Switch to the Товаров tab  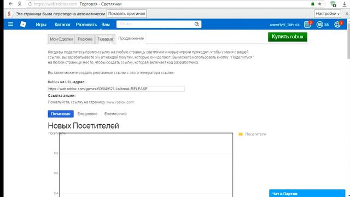point(106,39)
